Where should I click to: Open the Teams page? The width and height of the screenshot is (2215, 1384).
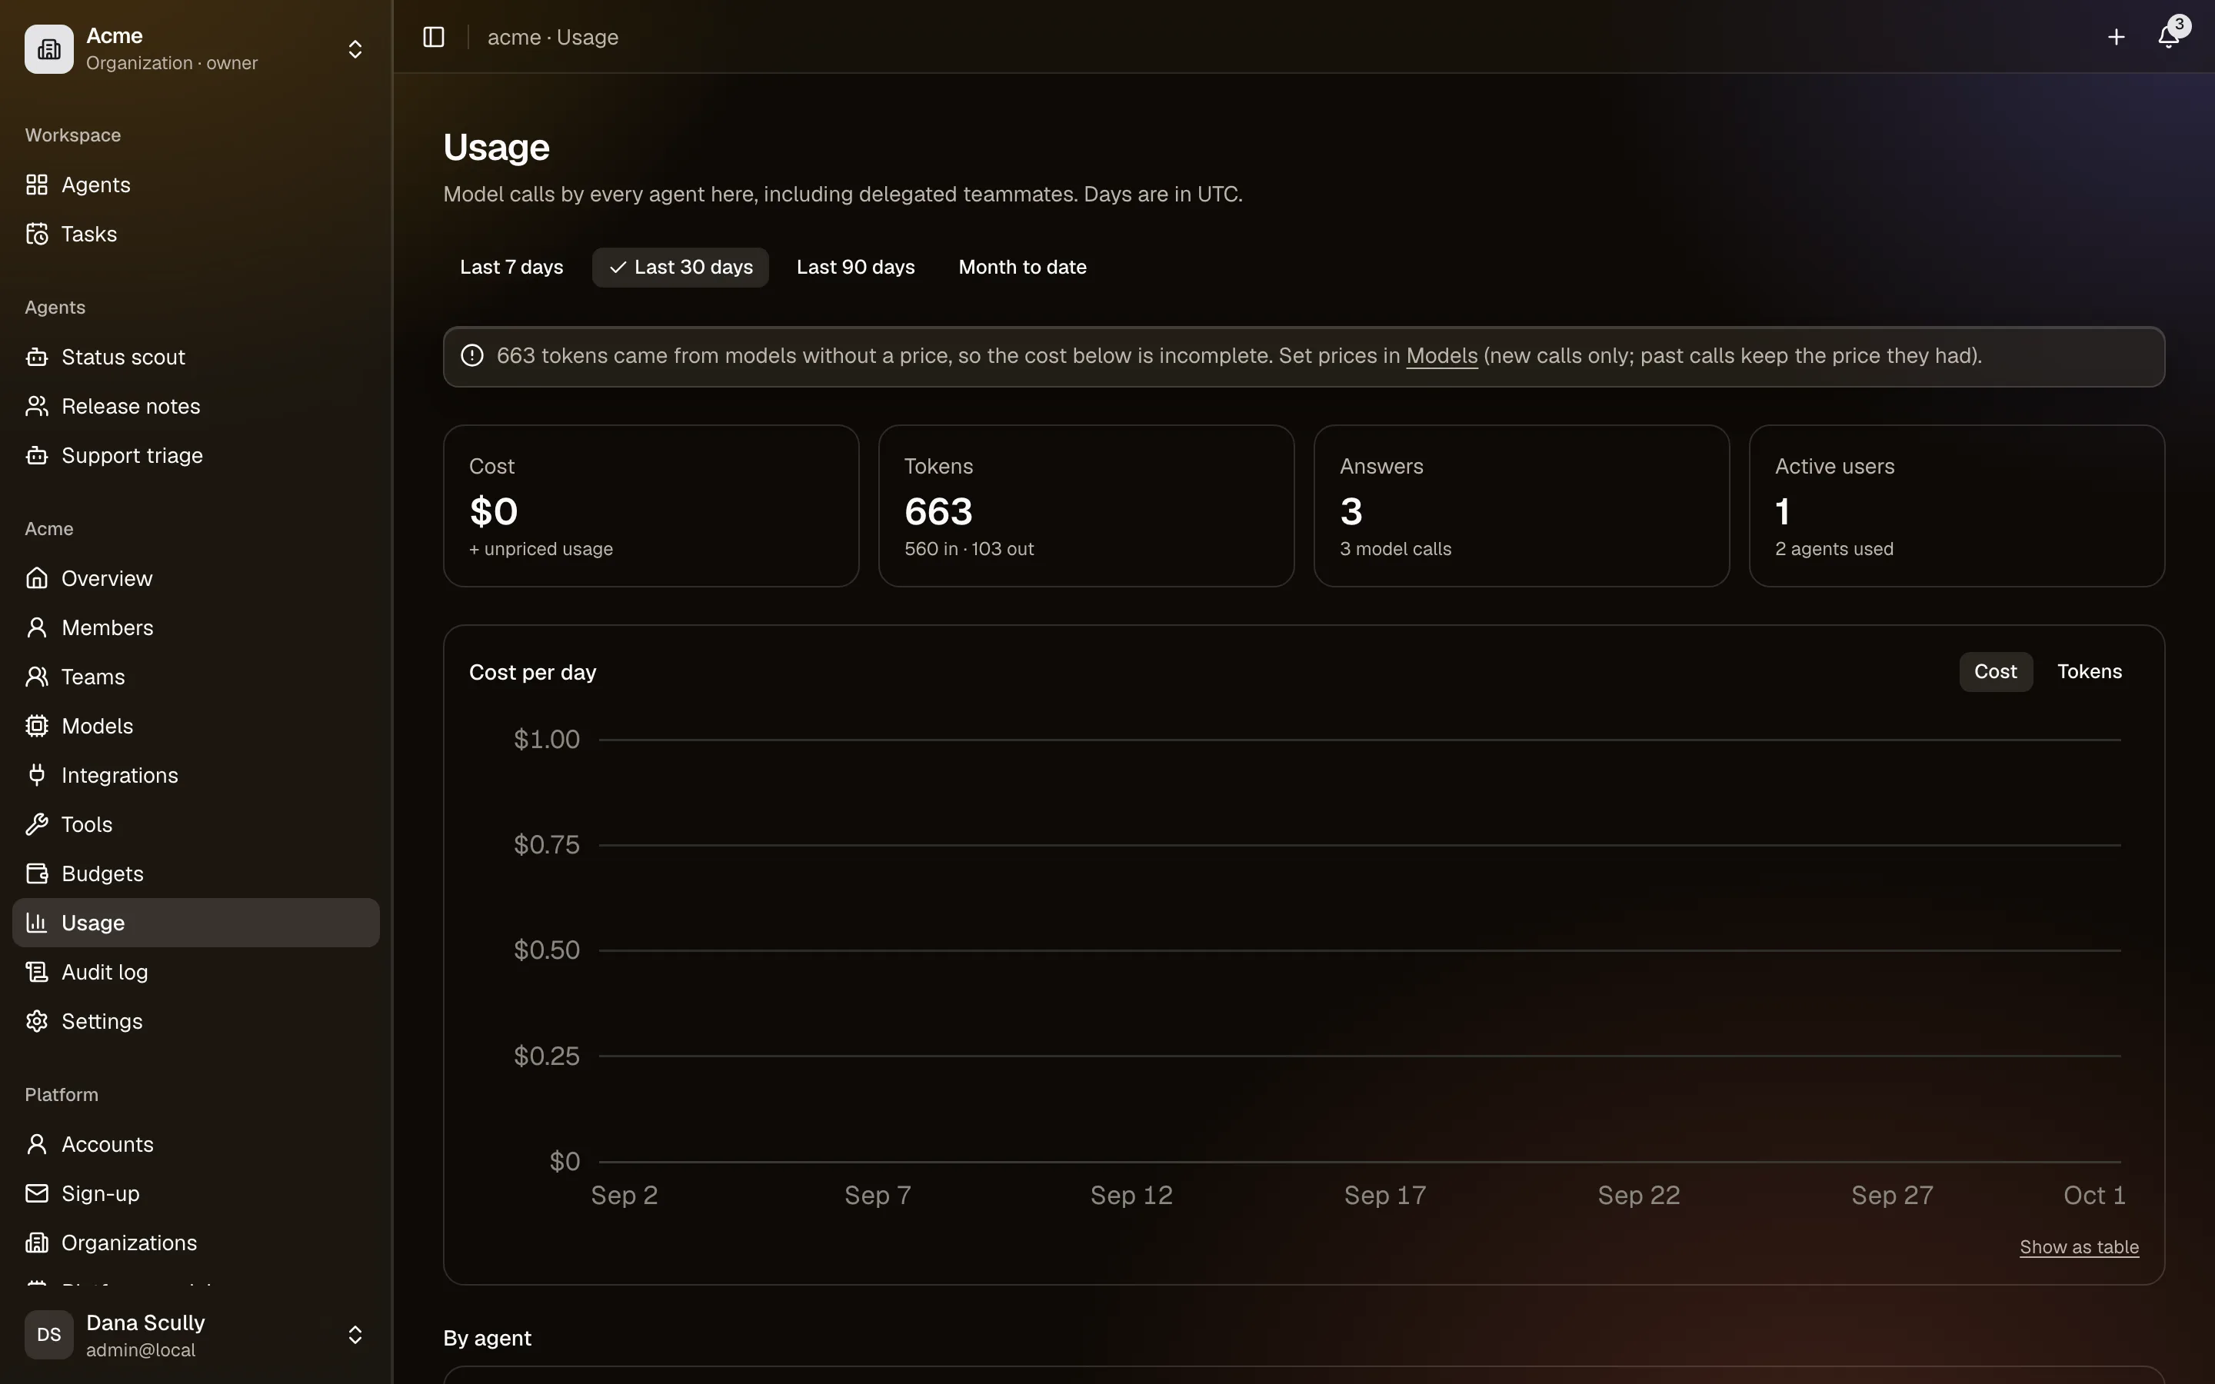click(196, 677)
